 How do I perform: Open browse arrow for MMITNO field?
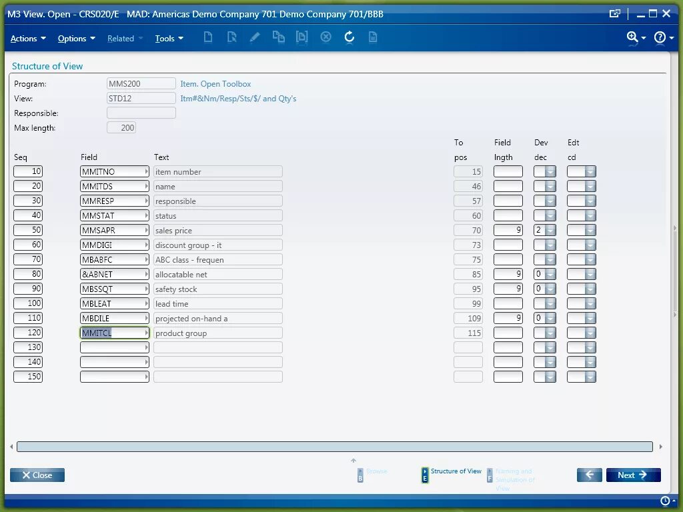pos(146,171)
